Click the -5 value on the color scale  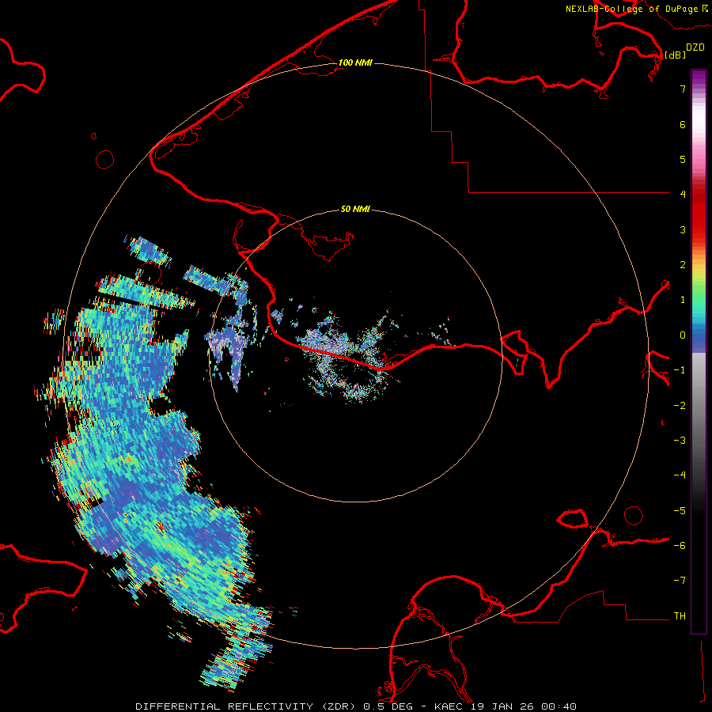click(x=680, y=511)
